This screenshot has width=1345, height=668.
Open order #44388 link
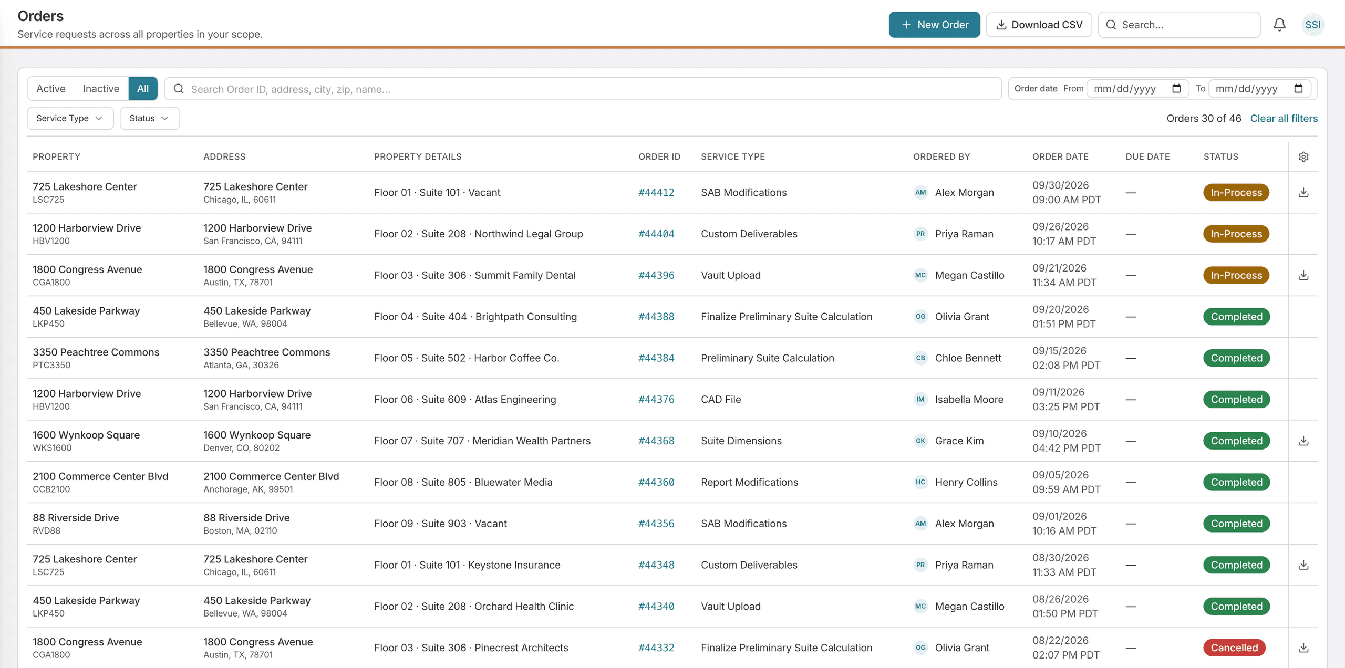tap(656, 317)
